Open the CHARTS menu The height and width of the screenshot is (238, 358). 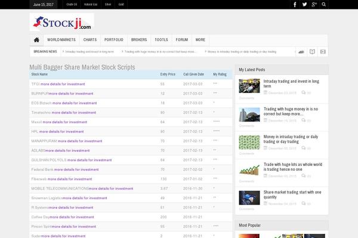pyautogui.click(x=90, y=40)
